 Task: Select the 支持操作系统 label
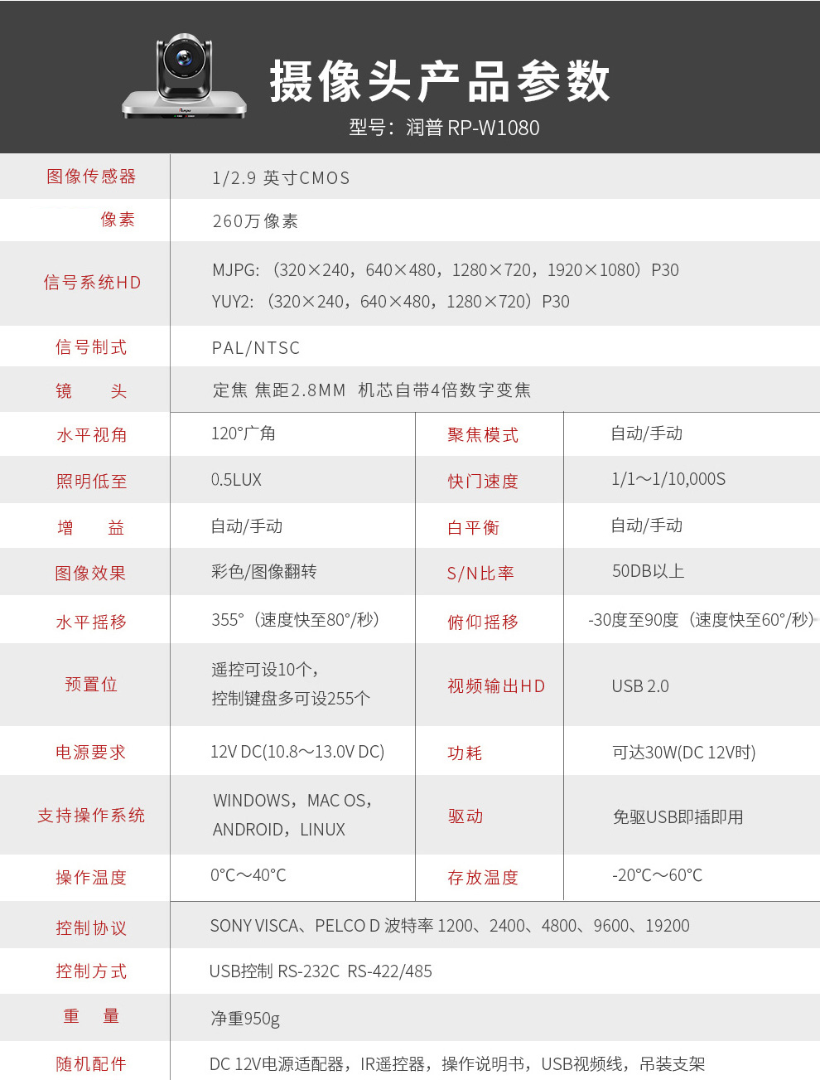point(91,816)
